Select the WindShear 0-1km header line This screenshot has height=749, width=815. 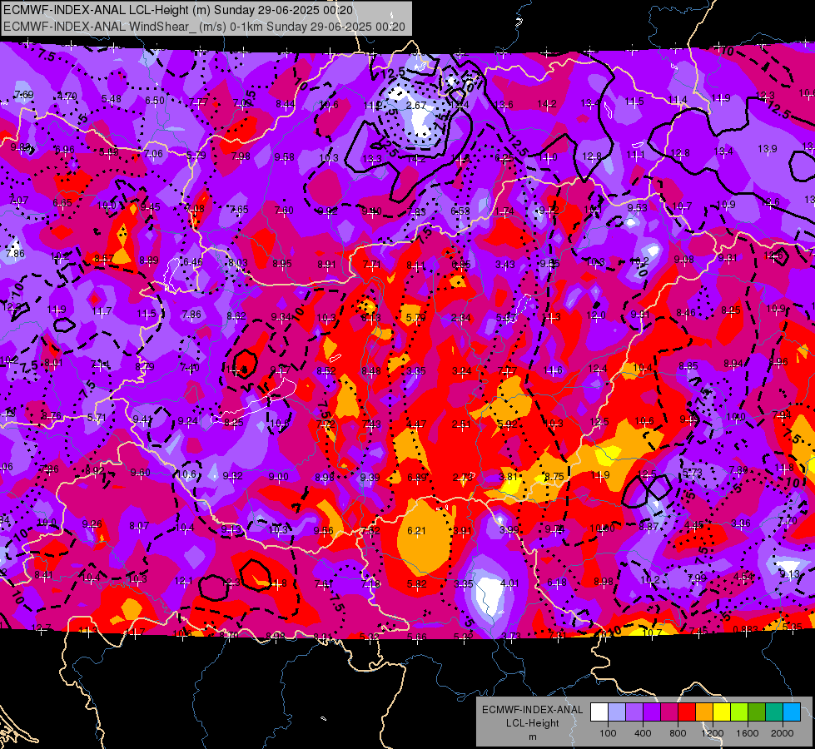tap(204, 27)
